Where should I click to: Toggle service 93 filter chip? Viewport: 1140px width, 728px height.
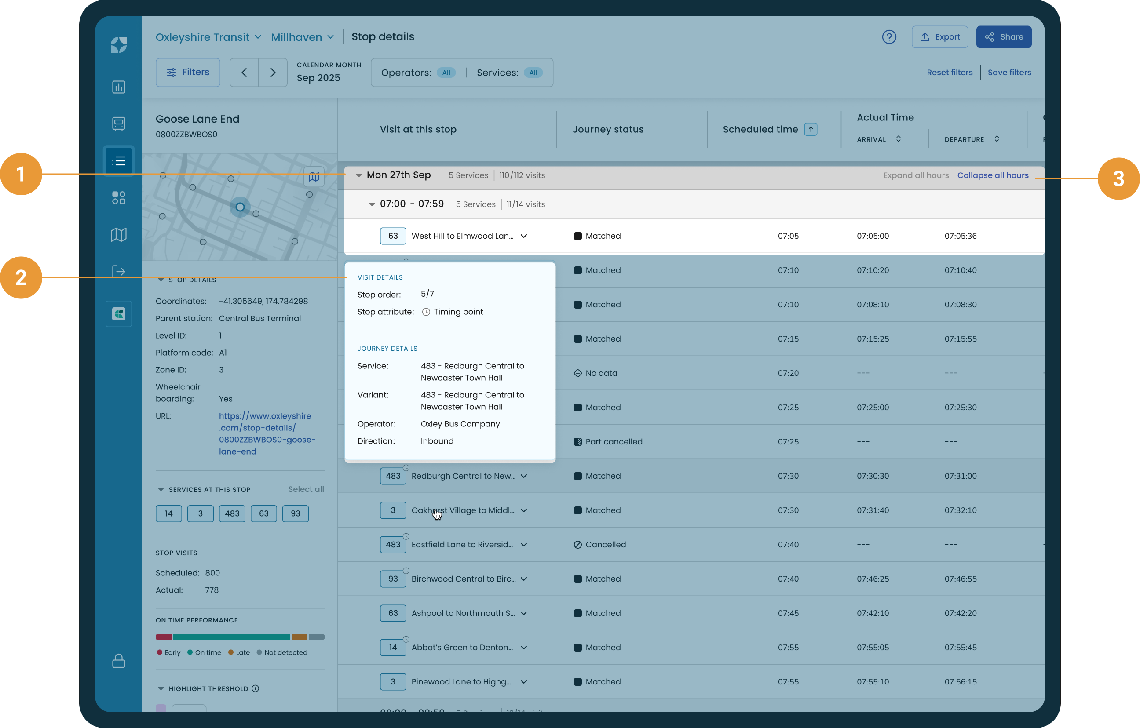coord(295,513)
